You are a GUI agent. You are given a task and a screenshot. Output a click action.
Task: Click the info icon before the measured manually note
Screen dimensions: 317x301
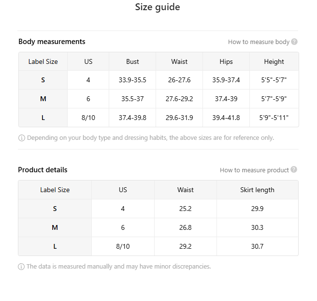pos(21,267)
